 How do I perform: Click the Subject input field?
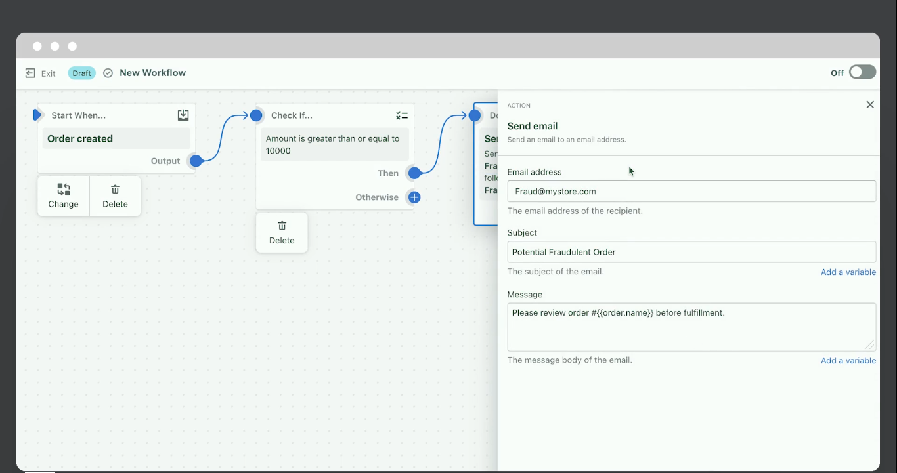691,252
